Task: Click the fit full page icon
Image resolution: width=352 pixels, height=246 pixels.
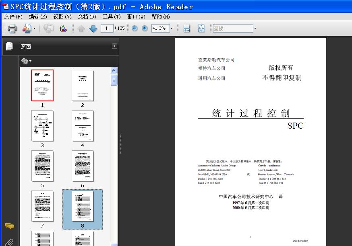Action: [201, 29]
